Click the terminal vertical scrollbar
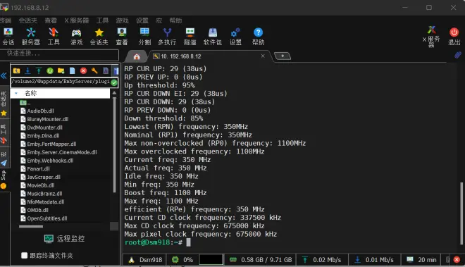Image resolution: width=465 pixels, height=267 pixels. point(461,213)
